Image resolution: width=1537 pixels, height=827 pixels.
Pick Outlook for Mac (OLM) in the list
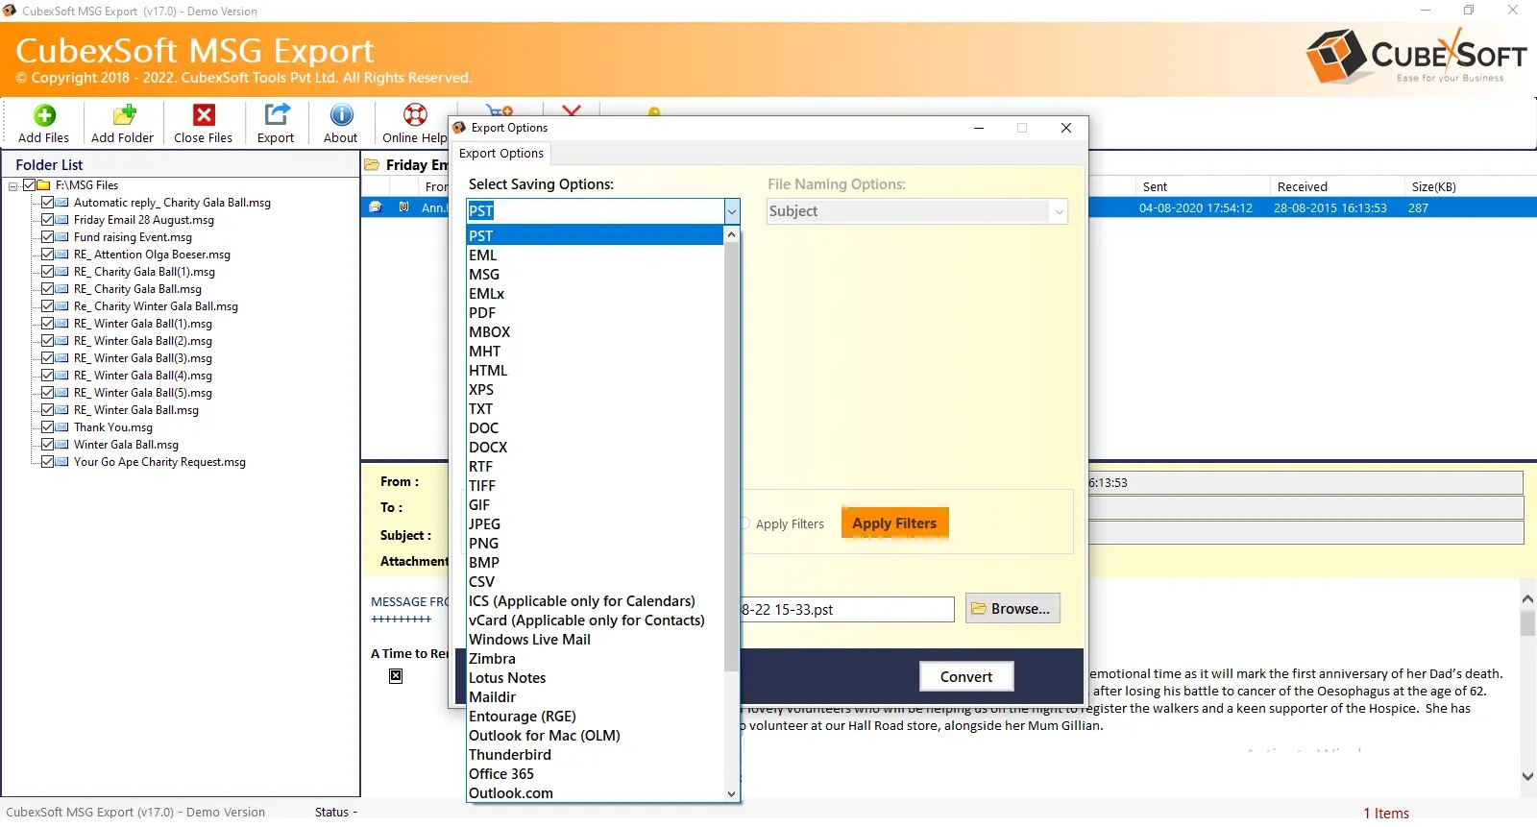(595, 736)
